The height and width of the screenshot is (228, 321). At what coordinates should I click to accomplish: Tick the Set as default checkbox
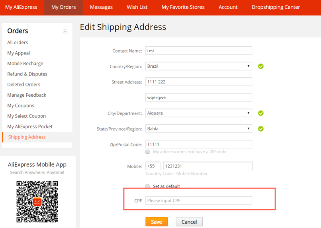click(x=148, y=186)
